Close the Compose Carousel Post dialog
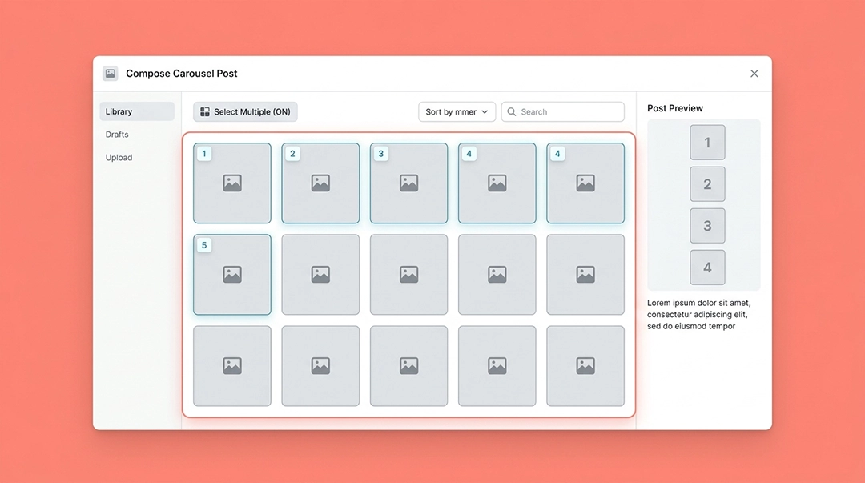The image size is (865, 483). tap(754, 74)
